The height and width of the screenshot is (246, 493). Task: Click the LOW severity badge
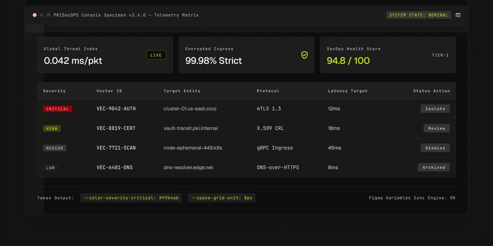point(50,168)
